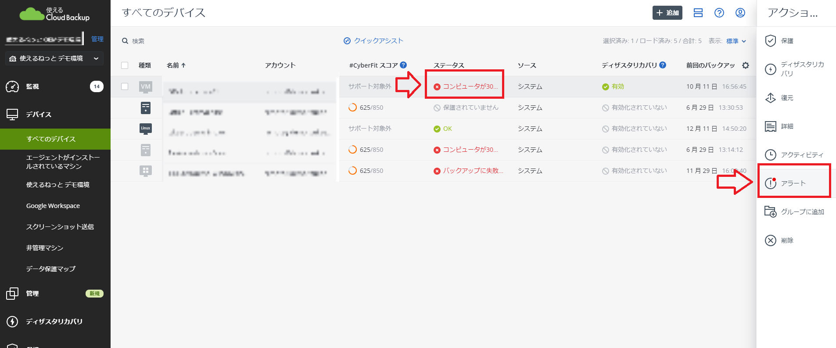Open データ保護マップ
The height and width of the screenshot is (348, 836).
point(50,269)
